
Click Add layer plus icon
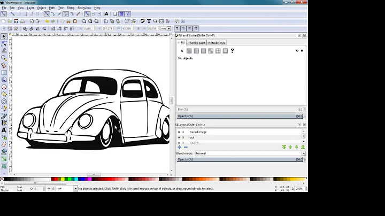(x=180, y=147)
